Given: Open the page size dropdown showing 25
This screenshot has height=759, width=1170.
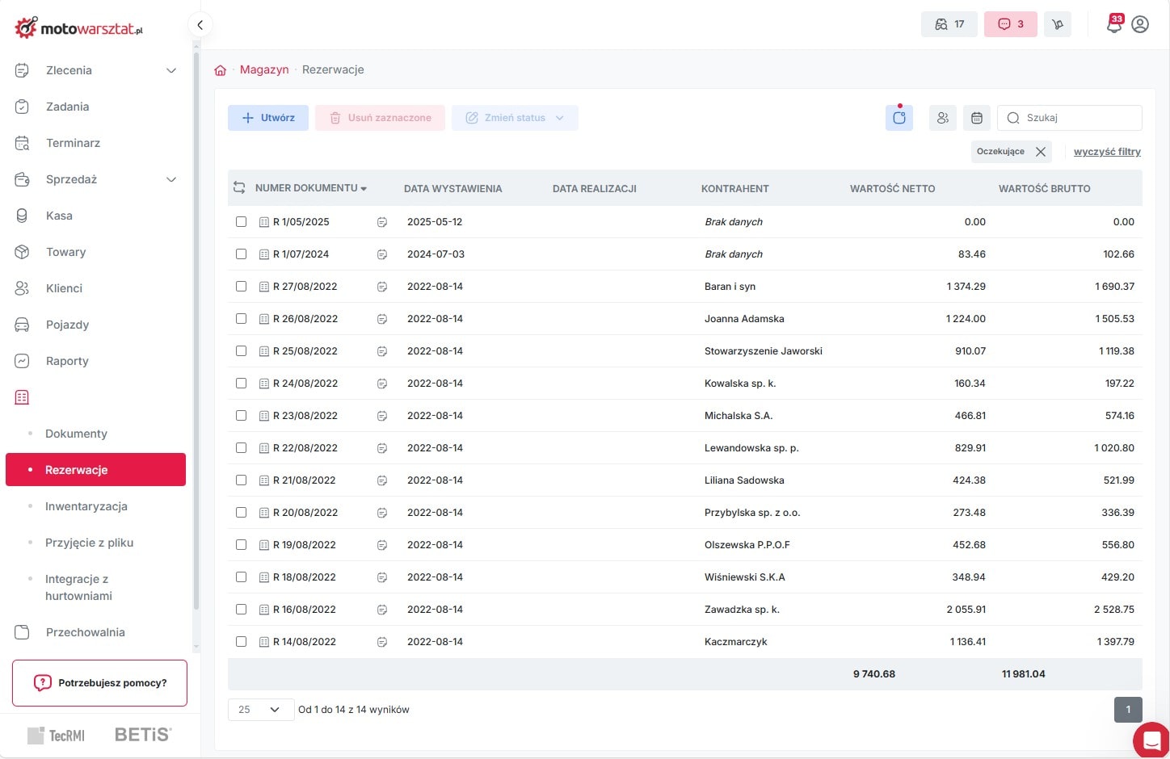Looking at the screenshot, I should click(260, 710).
